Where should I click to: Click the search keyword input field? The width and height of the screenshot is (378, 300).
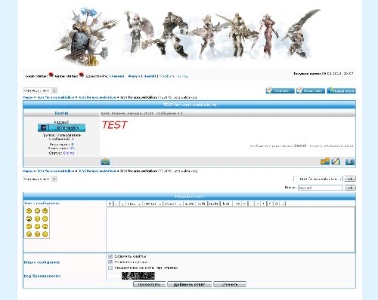(x=321, y=188)
